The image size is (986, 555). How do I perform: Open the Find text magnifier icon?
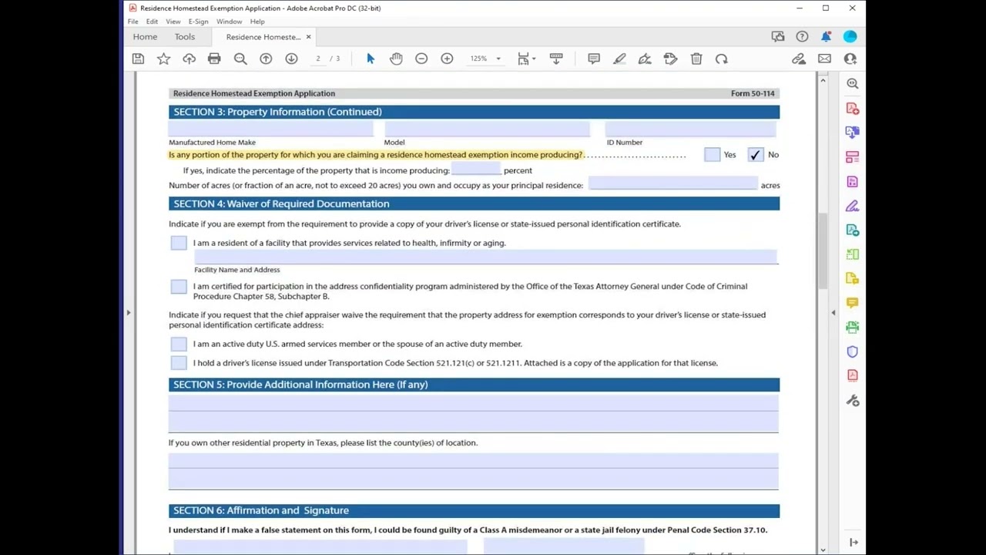tap(240, 59)
